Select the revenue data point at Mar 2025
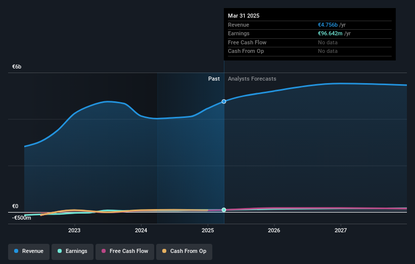The width and height of the screenshot is (415, 264). 224,102
